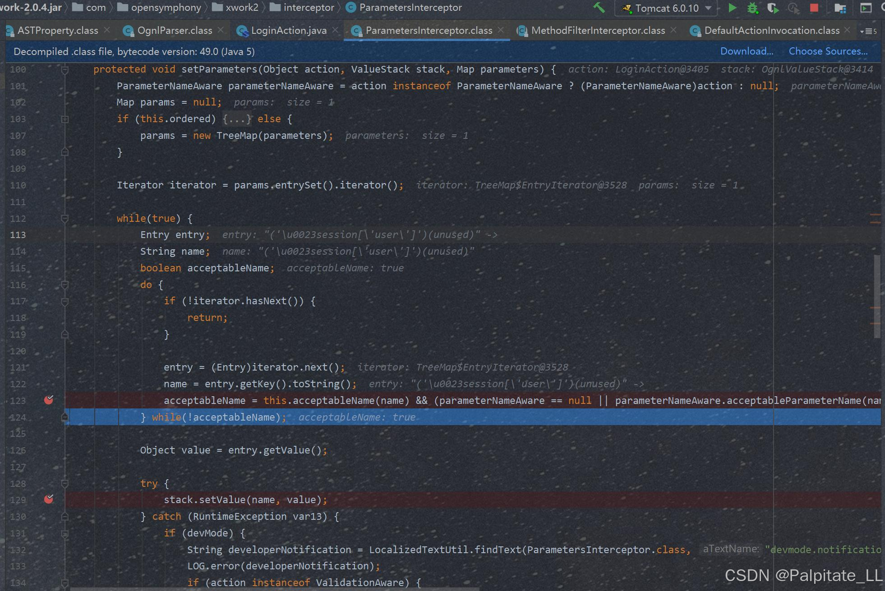Collapse the try block at line 128
The height and width of the screenshot is (591, 885).
65,484
